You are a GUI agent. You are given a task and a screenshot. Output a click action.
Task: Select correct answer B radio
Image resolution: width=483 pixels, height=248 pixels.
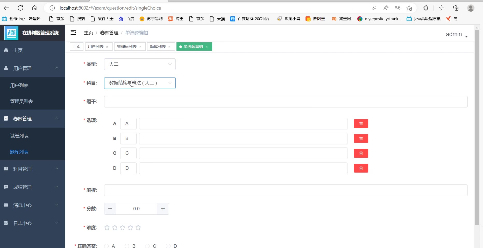point(127,246)
